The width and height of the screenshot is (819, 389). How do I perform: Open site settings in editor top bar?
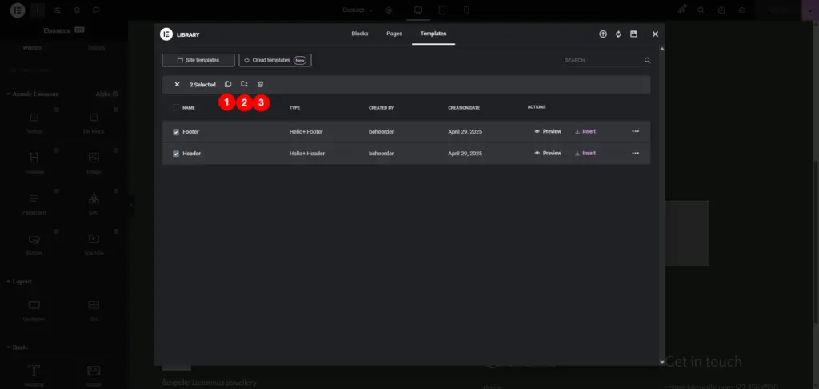58,10
